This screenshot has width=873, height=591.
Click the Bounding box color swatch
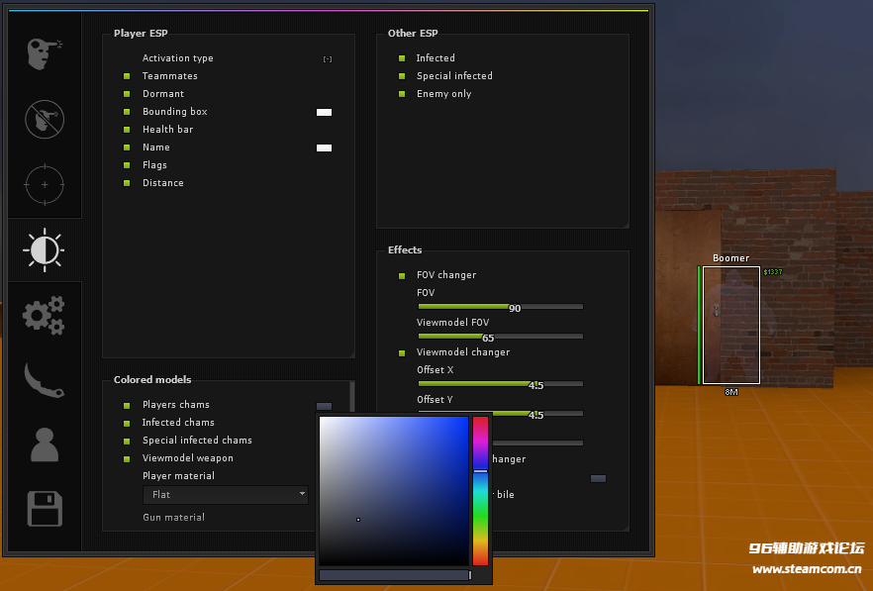coord(324,112)
